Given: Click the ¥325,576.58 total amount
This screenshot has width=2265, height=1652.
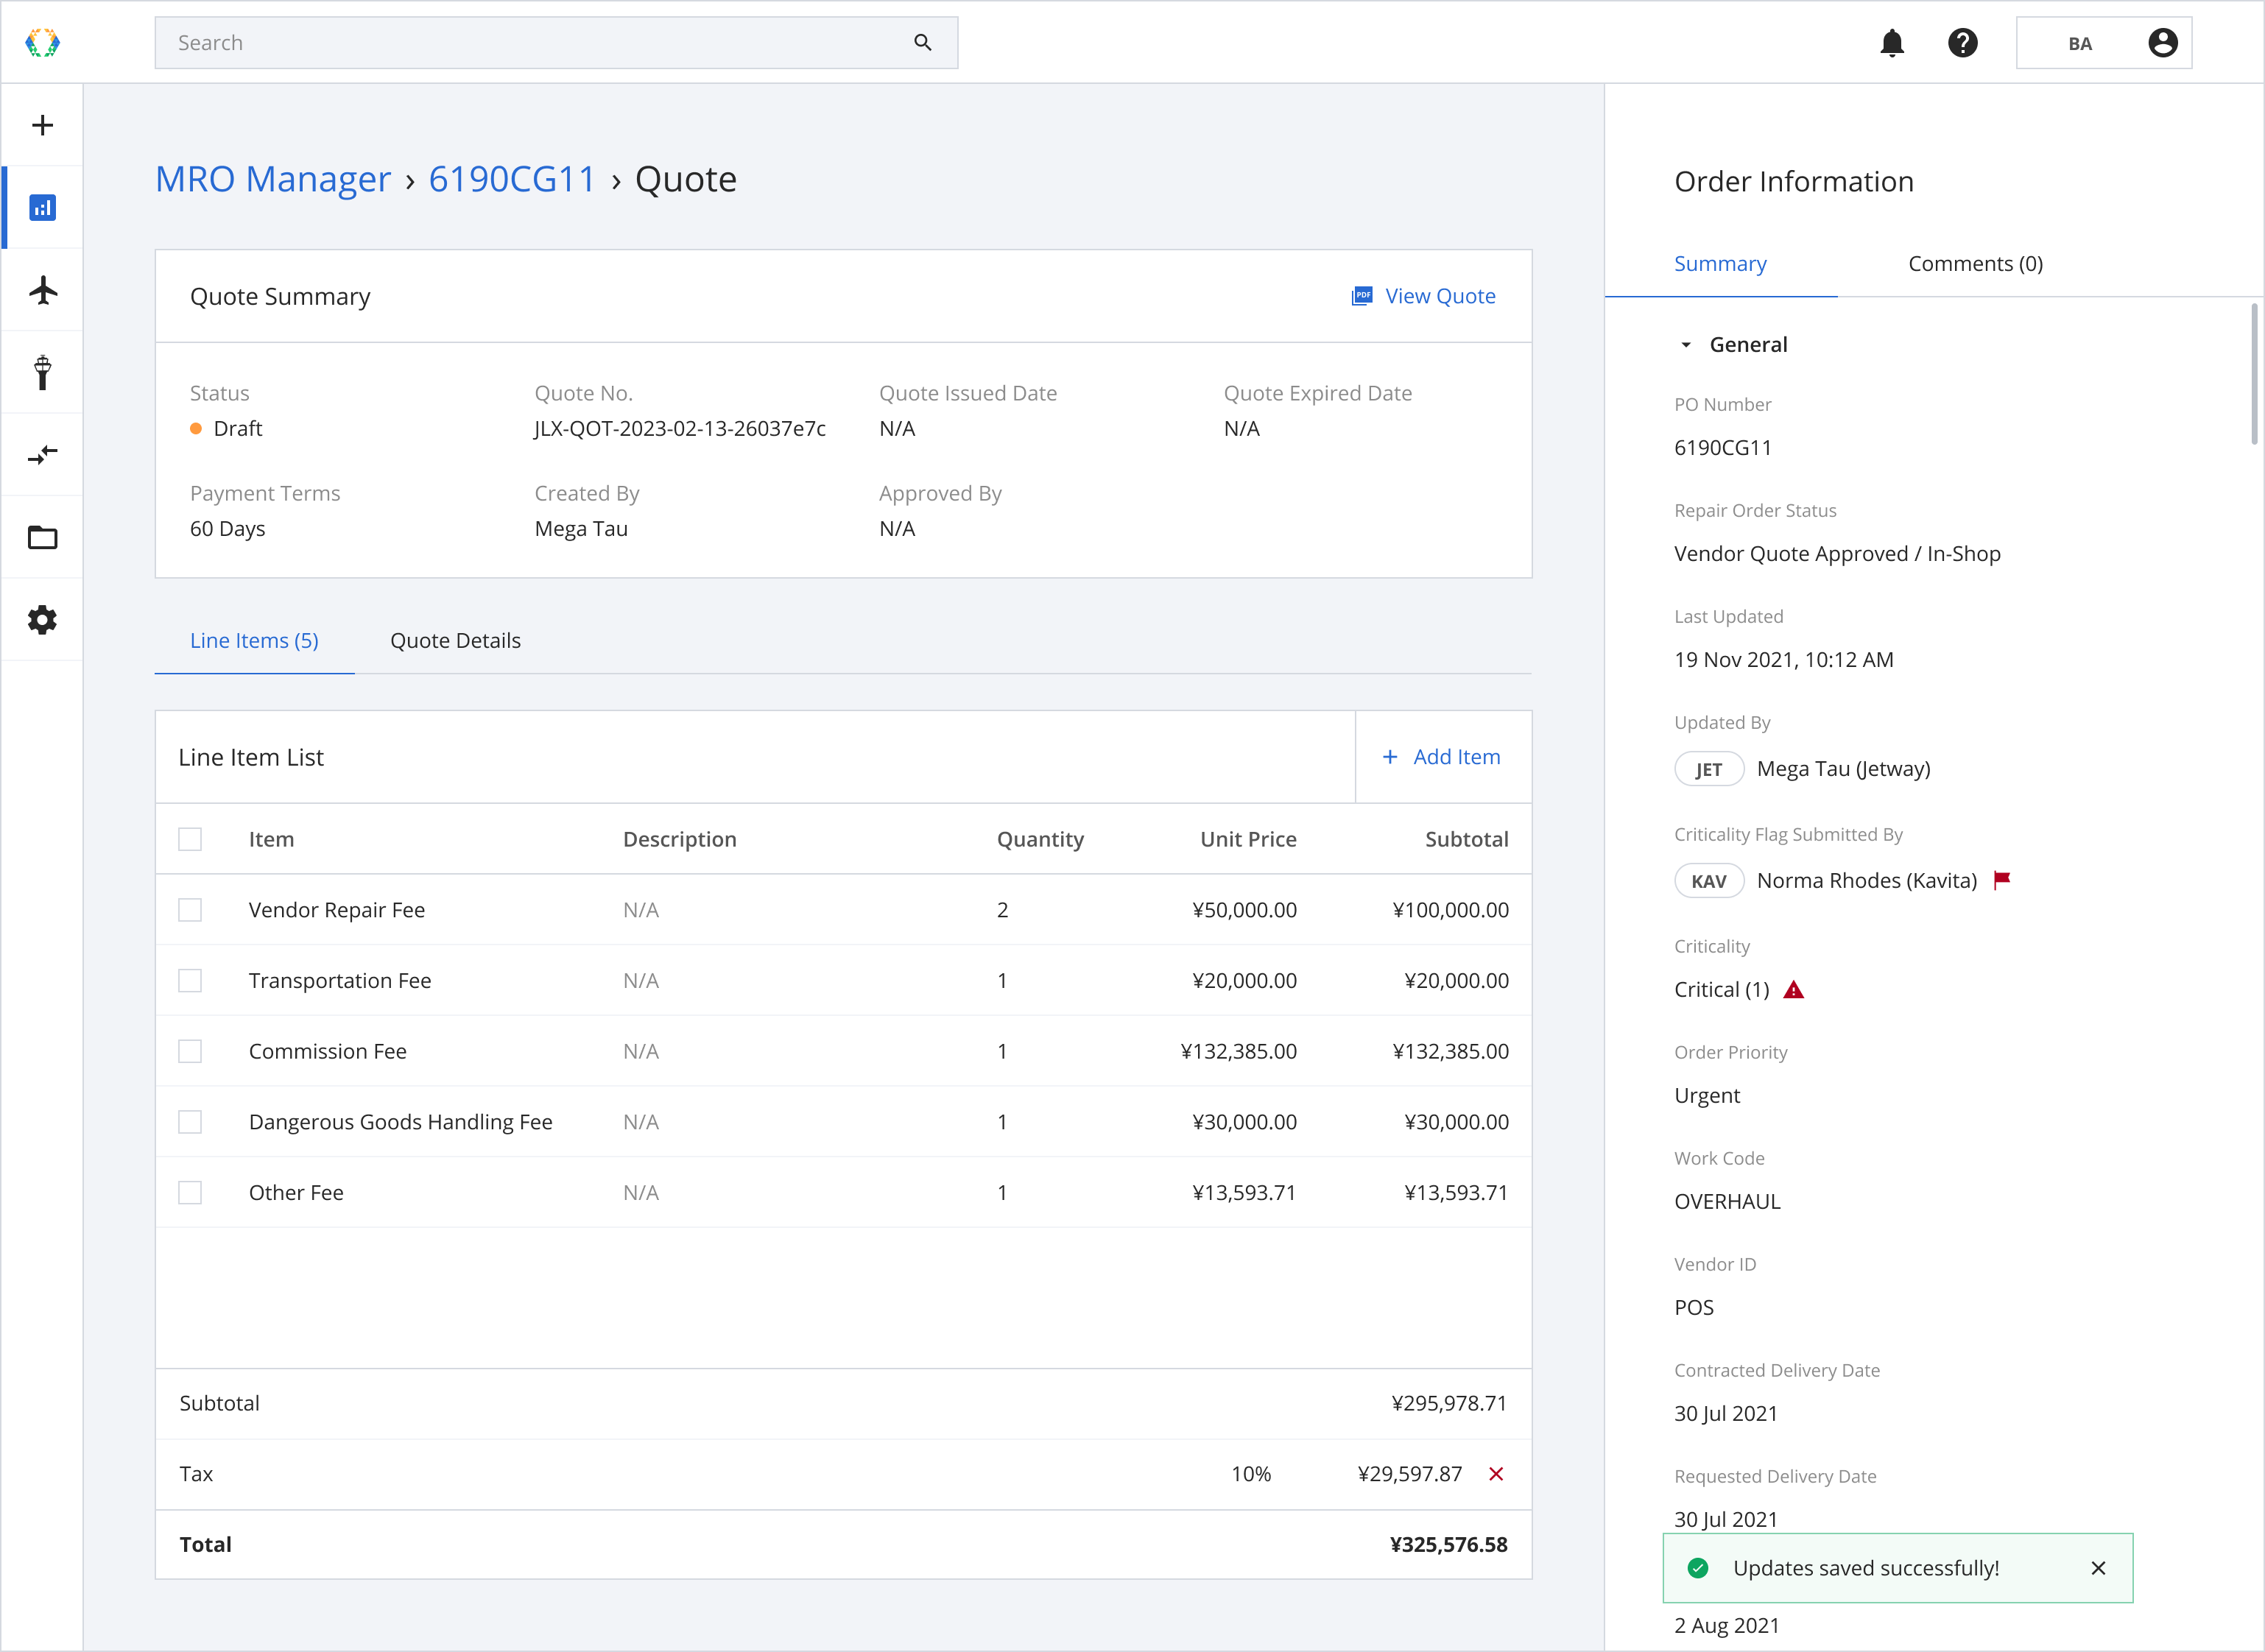Looking at the screenshot, I should pos(1449,1545).
